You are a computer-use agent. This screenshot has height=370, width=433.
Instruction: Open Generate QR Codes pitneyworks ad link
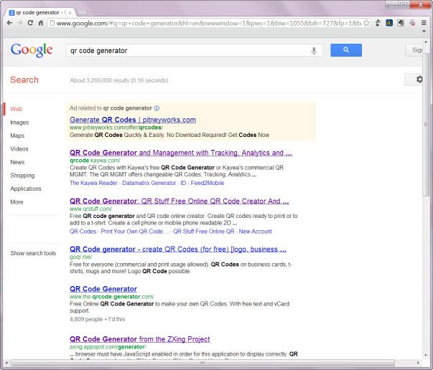(133, 120)
